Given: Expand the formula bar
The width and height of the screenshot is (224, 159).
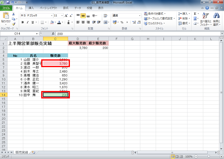Looking at the screenshot, I should 222,34.
